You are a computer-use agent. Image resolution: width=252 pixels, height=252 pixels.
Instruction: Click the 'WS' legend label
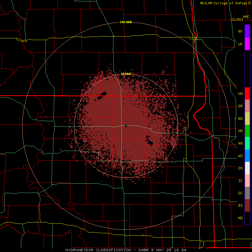click(240, 156)
